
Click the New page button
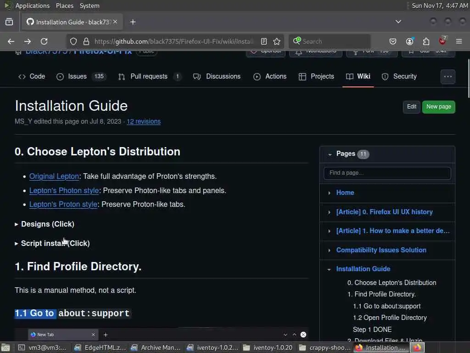[x=438, y=107]
